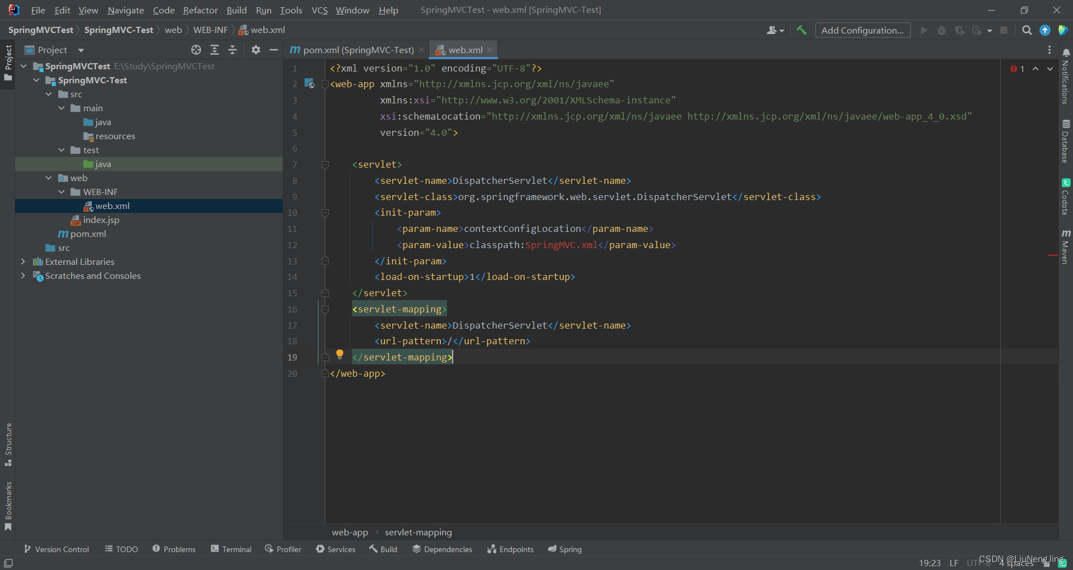Viewport: 1073px width, 570px height.
Task: Click the Build Project hammer icon
Action: (801, 30)
